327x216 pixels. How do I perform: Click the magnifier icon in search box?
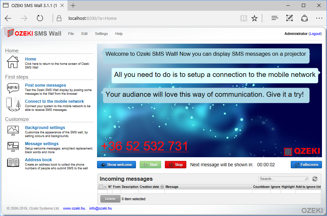point(307,179)
